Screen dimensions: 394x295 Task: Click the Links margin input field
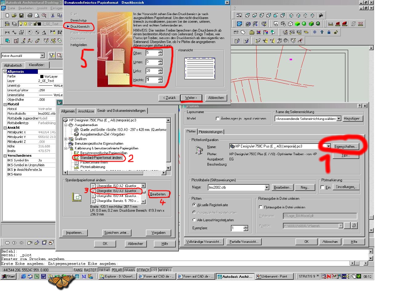152,71
